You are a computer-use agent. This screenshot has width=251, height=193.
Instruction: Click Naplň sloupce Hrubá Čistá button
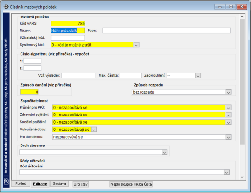(x=131, y=184)
